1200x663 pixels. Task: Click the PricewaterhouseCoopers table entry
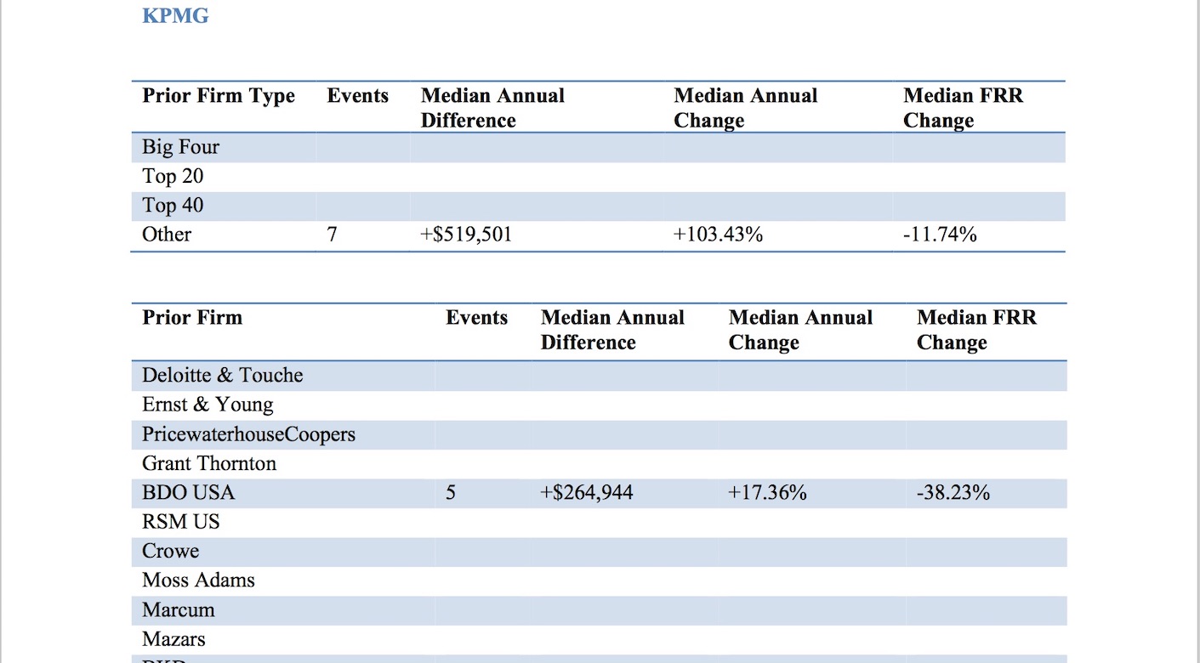[248, 434]
